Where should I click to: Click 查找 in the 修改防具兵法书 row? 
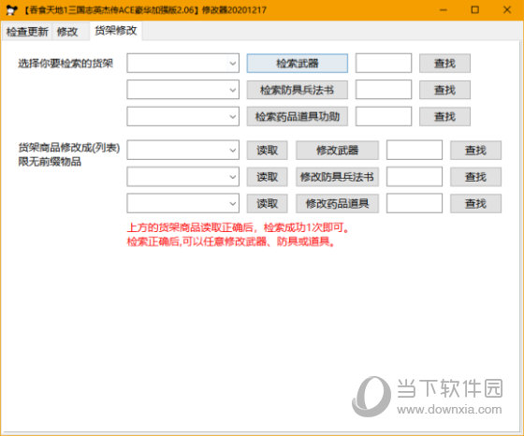coord(475,177)
